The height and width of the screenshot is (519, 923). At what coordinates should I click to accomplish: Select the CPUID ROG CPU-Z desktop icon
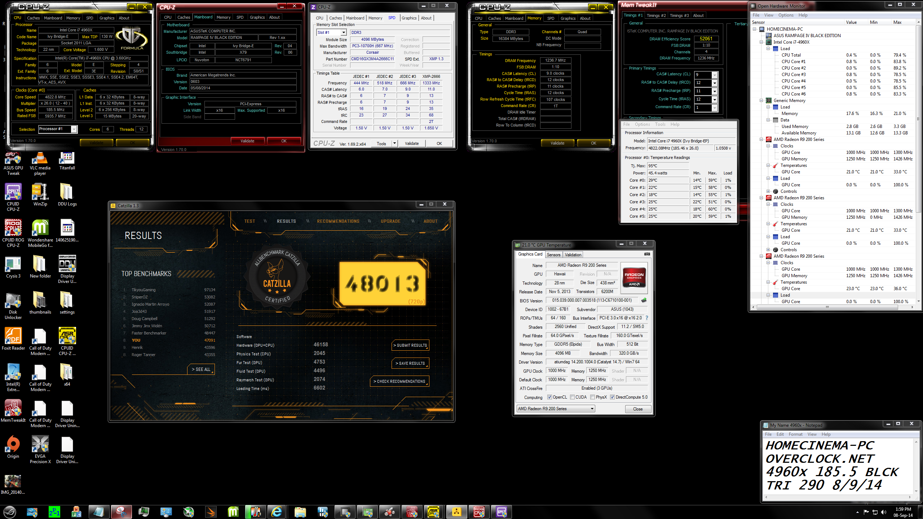click(x=13, y=233)
